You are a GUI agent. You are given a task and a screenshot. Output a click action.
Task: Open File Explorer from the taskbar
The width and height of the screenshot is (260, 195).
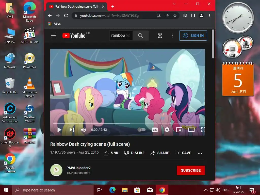tap(125, 190)
